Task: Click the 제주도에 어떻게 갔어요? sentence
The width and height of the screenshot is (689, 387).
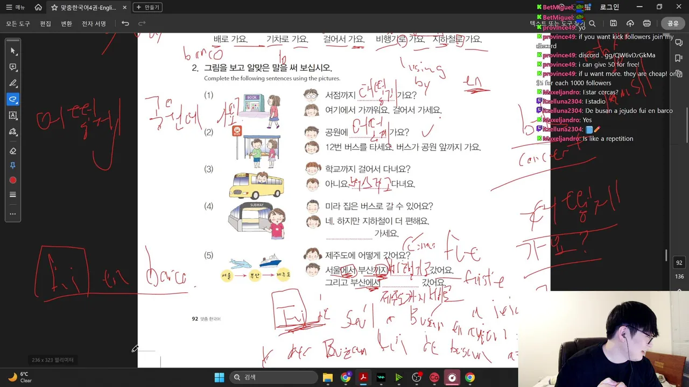Action: point(368,255)
